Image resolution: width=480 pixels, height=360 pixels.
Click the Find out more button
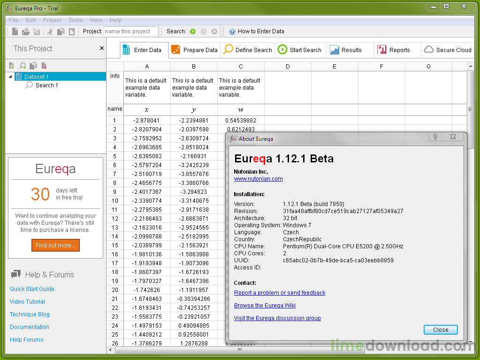[55, 245]
